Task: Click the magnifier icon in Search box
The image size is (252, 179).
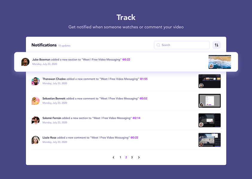Action: click(x=158, y=45)
